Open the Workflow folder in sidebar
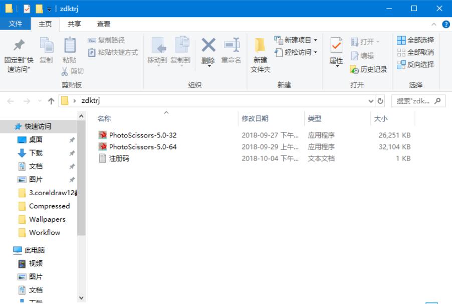Image resolution: width=452 pixels, height=304 pixels. click(x=39, y=232)
